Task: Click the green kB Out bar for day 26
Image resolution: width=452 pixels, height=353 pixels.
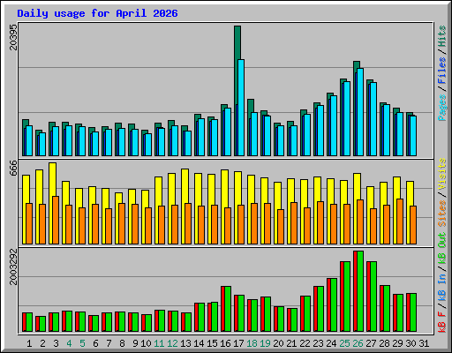Action: [360, 291]
